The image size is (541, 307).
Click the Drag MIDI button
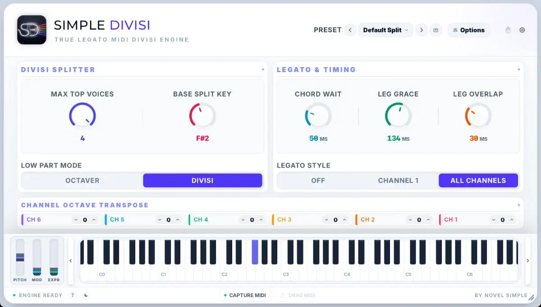(x=298, y=295)
